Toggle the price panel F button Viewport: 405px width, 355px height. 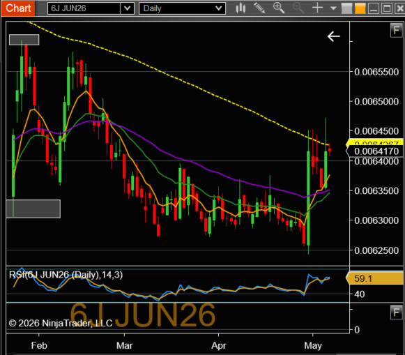point(396,30)
